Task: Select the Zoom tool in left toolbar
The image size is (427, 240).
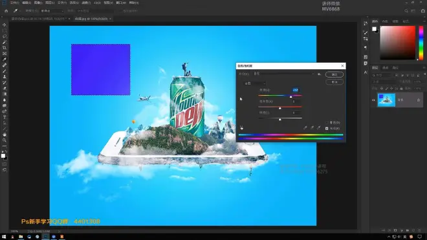Action: tap(5, 140)
